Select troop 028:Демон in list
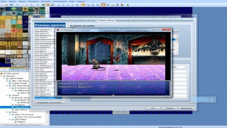 (x=41, y=80)
